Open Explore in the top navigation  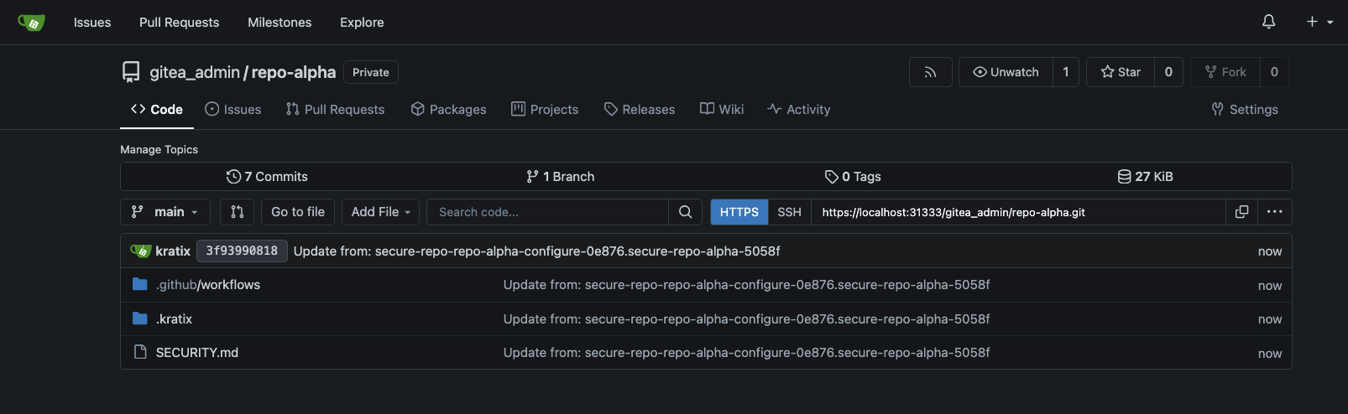pyautogui.click(x=362, y=23)
